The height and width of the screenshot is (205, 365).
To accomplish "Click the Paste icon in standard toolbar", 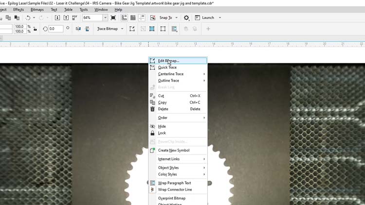I will (x=17, y=17).
